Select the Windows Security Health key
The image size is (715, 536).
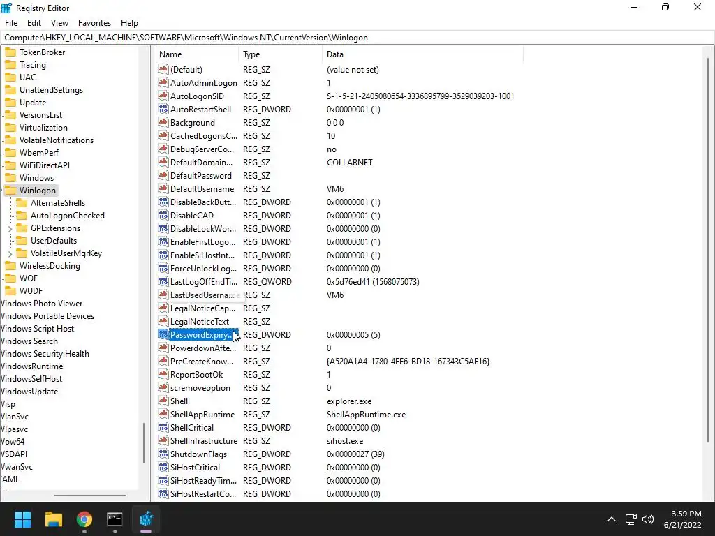click(x=45, y=354)
